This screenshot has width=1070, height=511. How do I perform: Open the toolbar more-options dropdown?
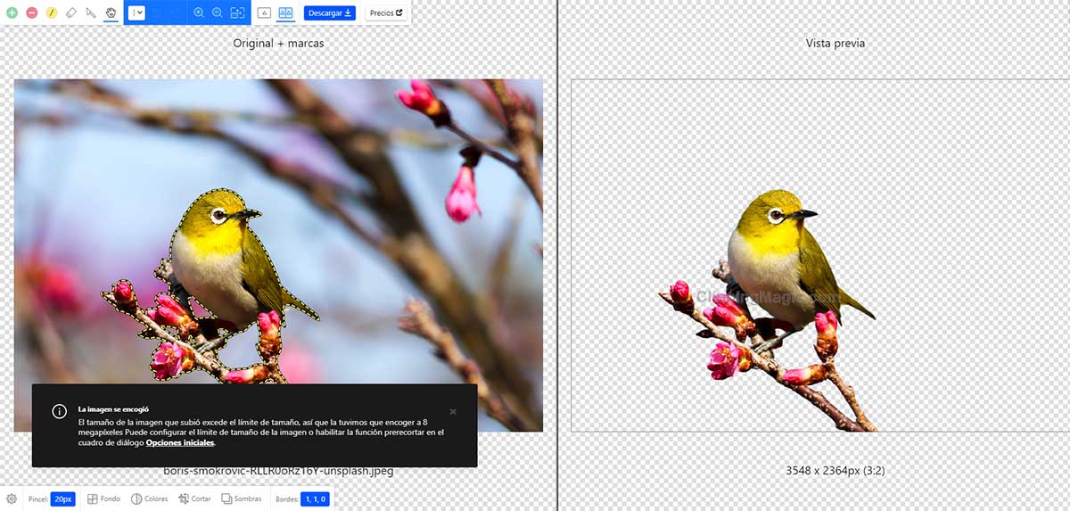pyautogui.click(x=136, y=13)
